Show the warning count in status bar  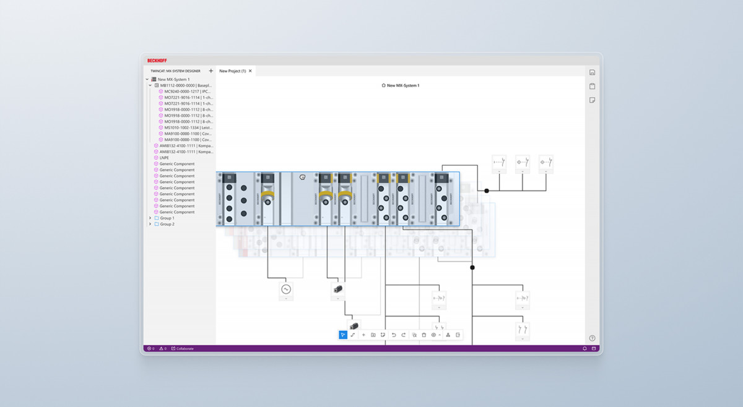click(163, 348)
